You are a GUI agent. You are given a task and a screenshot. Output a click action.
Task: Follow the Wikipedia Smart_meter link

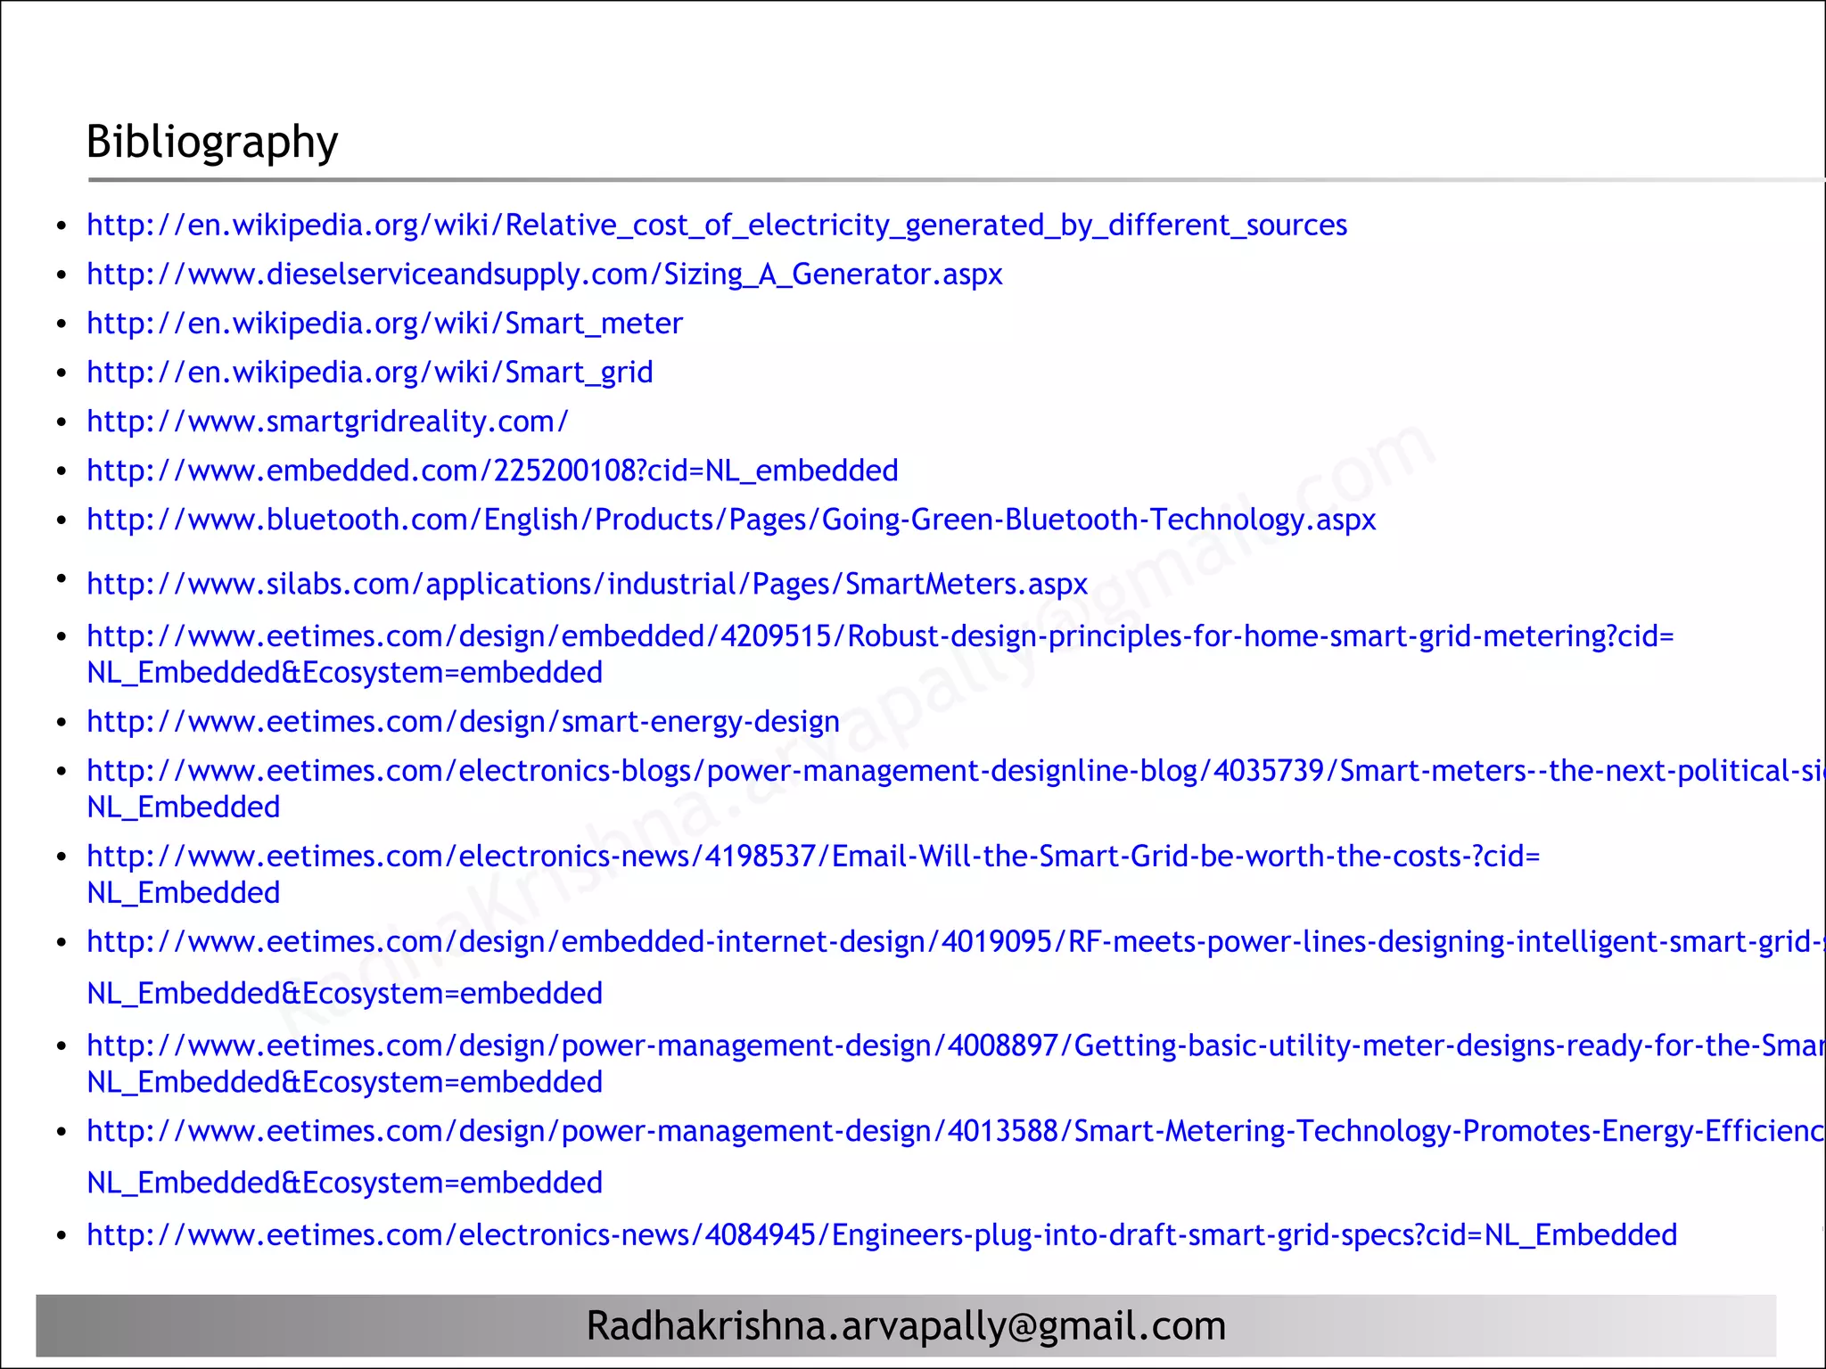384,324
